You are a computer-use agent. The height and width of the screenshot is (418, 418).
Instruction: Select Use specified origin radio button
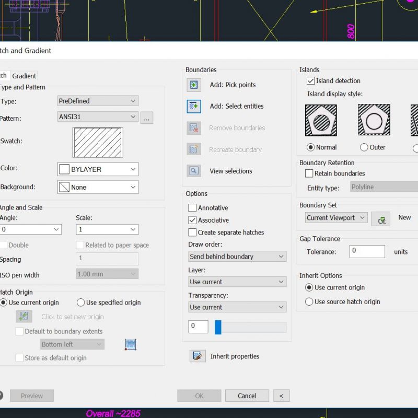81,303
